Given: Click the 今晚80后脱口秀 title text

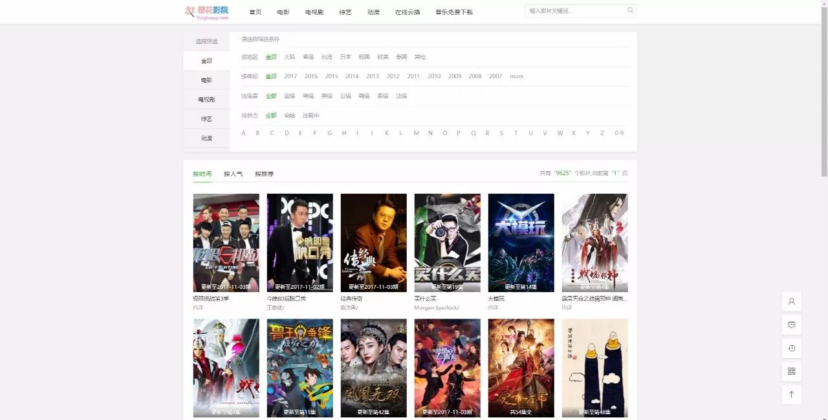Looking at the screenshot, I should (287, 299).
